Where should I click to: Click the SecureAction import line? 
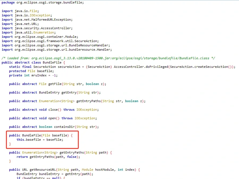point(50,41)
